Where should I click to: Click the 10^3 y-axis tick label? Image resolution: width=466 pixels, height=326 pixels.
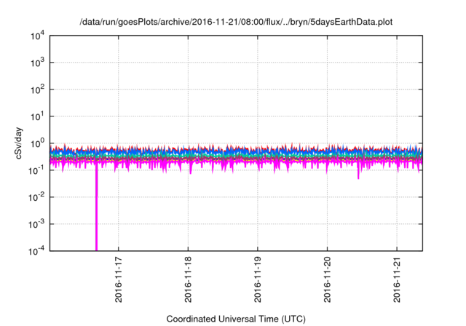click(38, 63)
